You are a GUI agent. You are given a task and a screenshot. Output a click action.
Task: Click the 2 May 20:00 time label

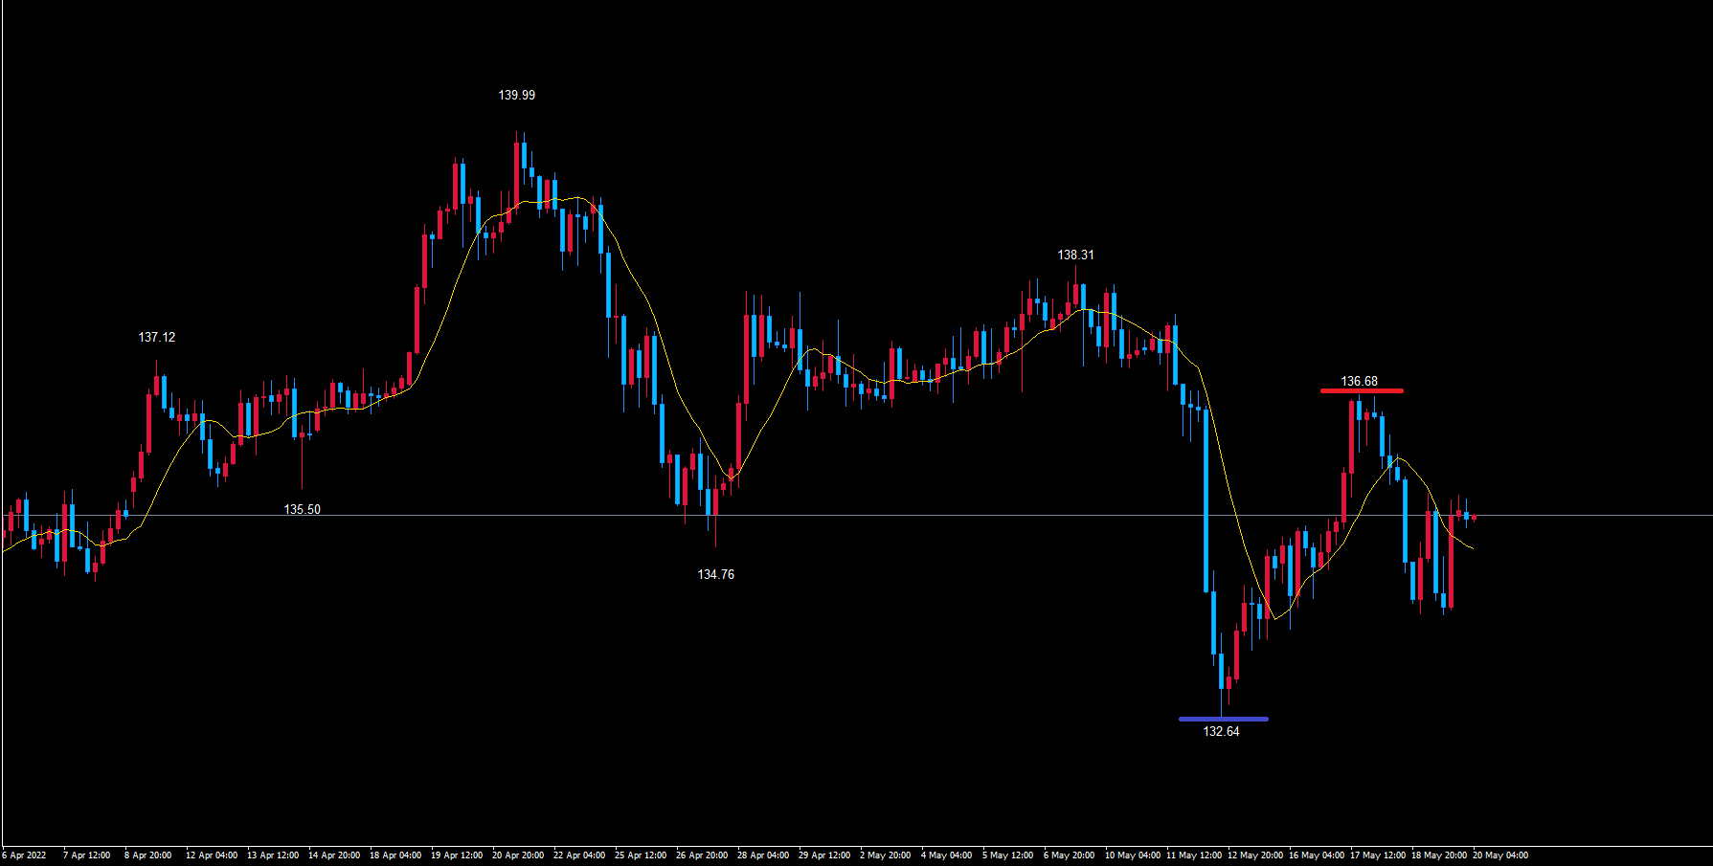click(x=885, y=855)
